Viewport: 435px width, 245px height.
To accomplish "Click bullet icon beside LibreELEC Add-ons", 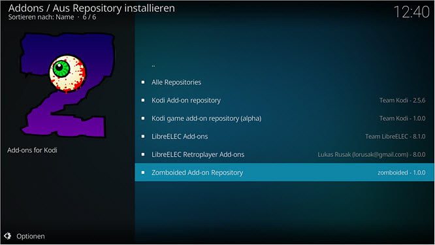I will [x=143, y=137].
